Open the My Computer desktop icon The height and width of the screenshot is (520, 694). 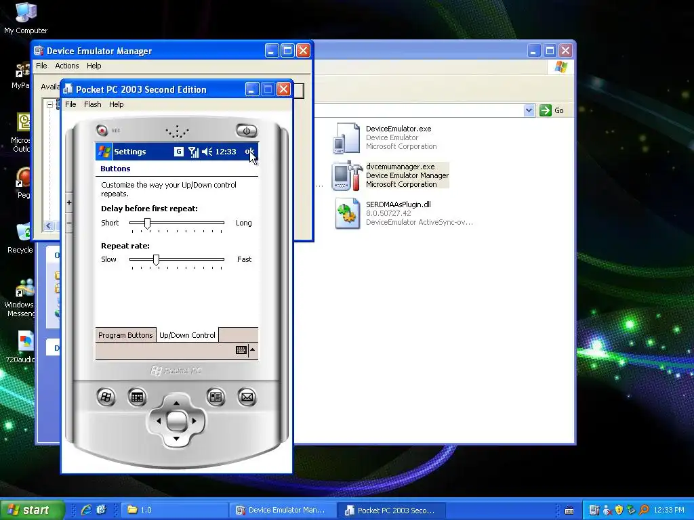[x=26, y=18]
